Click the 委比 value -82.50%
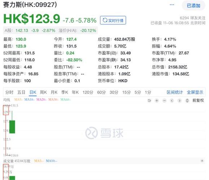 pos(74,60)
